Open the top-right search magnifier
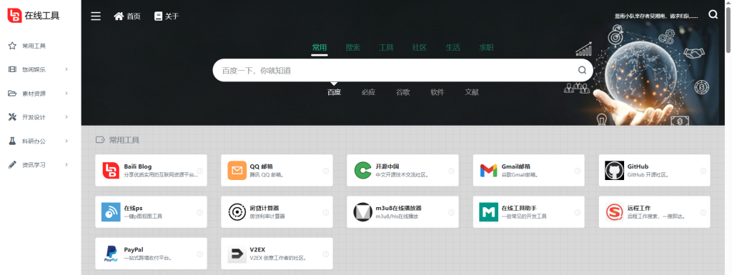Viewport: 732px width, 275px height. pos(713,14)
